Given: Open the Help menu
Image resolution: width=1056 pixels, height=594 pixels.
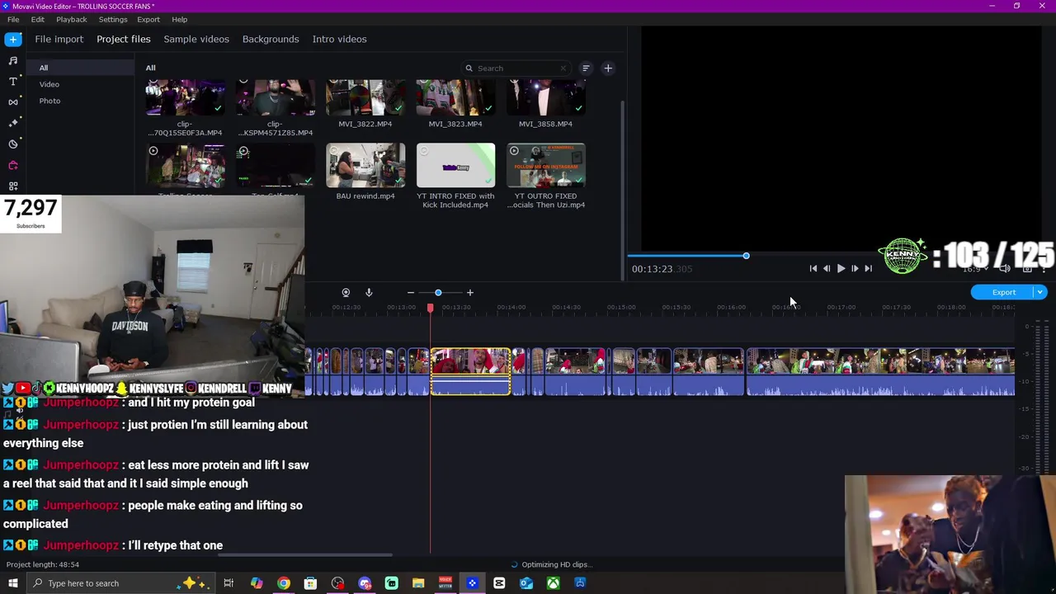Looking at the screenshot, I should tap(180, 19).
